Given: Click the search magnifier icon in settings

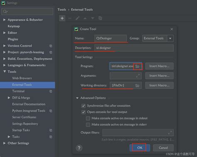Looking at the screenshot, I should click(x=5, y=11).
